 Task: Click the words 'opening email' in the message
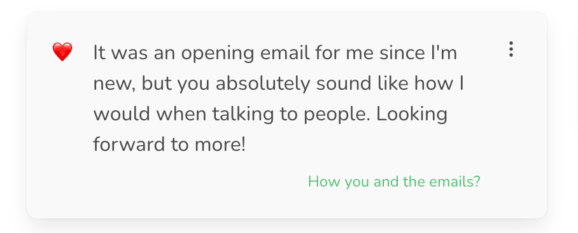click(x=246, y=54)
